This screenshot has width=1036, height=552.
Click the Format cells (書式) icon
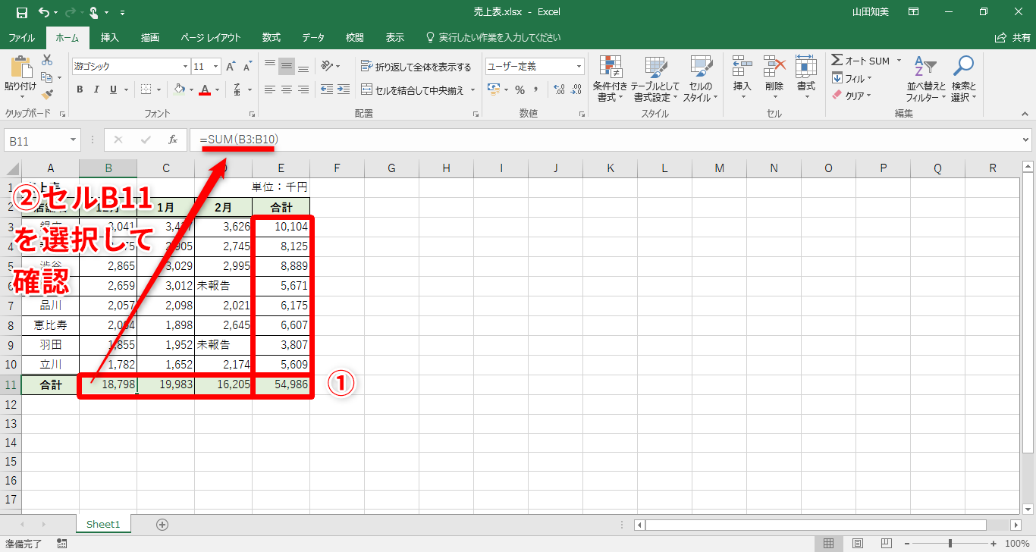[x=805, y=67]
